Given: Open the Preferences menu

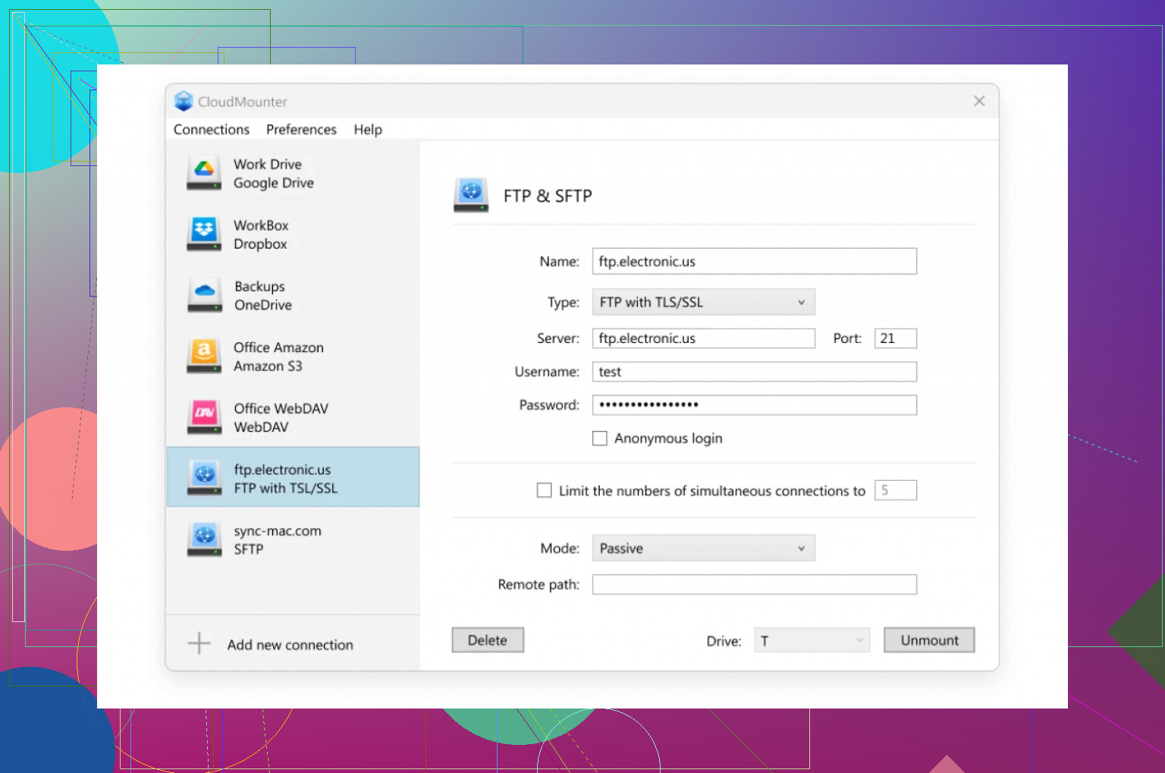Looking at the screenshot, I should click(x=301, y=130).
